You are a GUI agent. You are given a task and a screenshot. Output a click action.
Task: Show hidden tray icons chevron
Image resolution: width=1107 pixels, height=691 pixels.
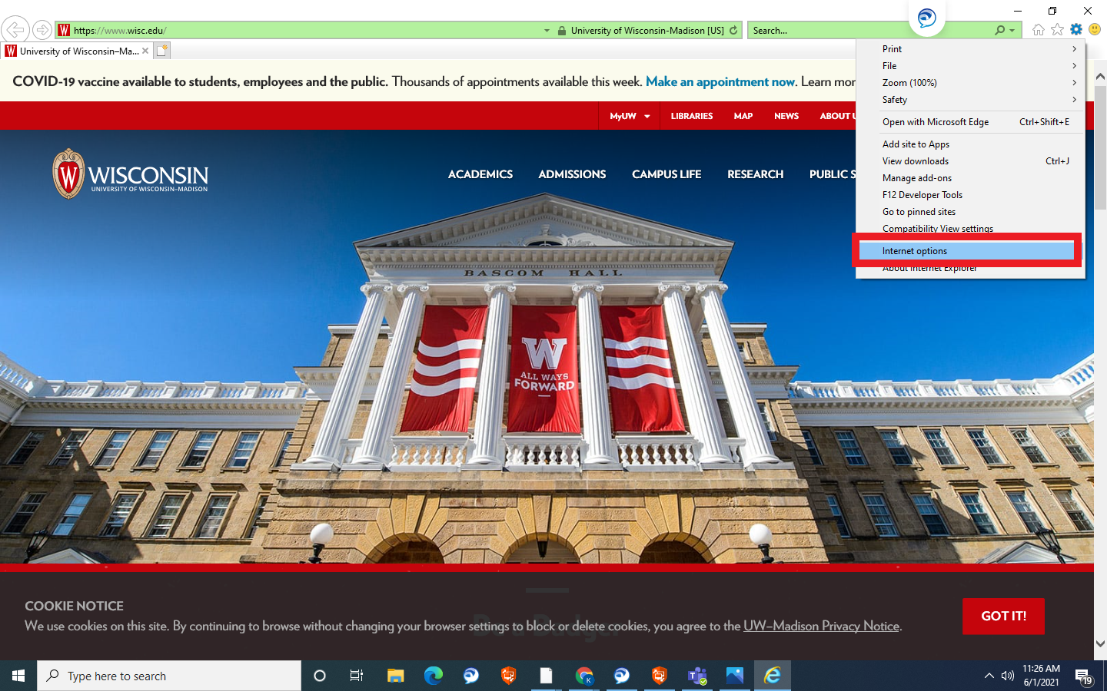[989, 676]
